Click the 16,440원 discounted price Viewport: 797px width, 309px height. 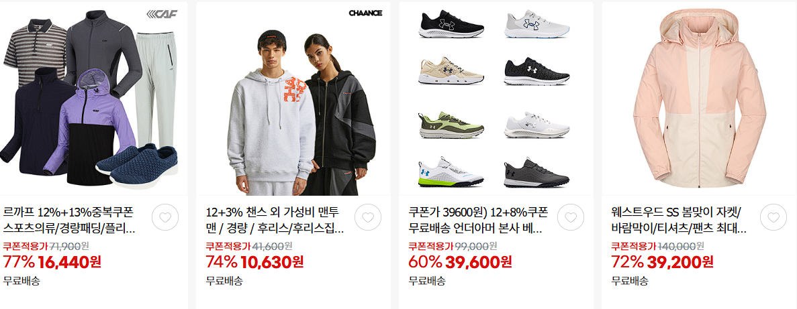70,262
